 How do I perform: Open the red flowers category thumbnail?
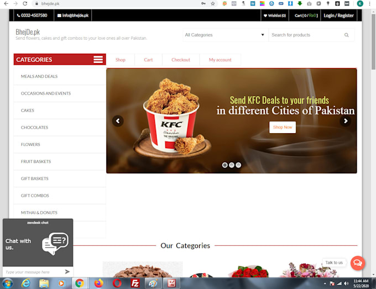pos(249,271)
